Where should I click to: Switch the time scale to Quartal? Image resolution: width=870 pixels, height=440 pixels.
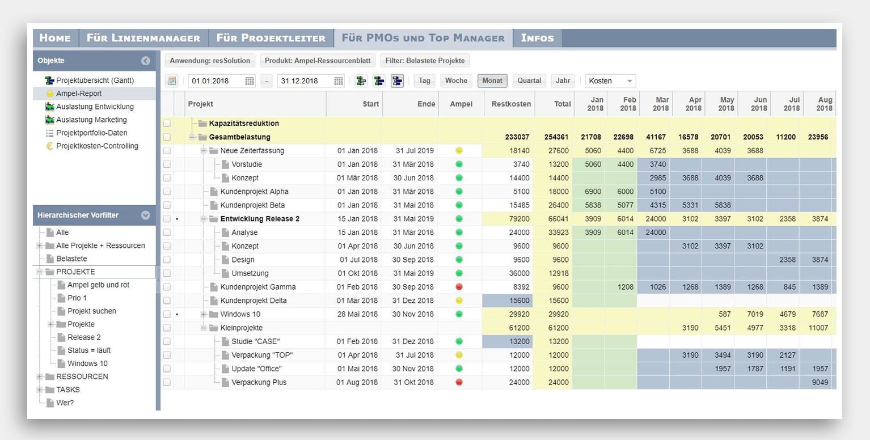(x=529, y=81)
